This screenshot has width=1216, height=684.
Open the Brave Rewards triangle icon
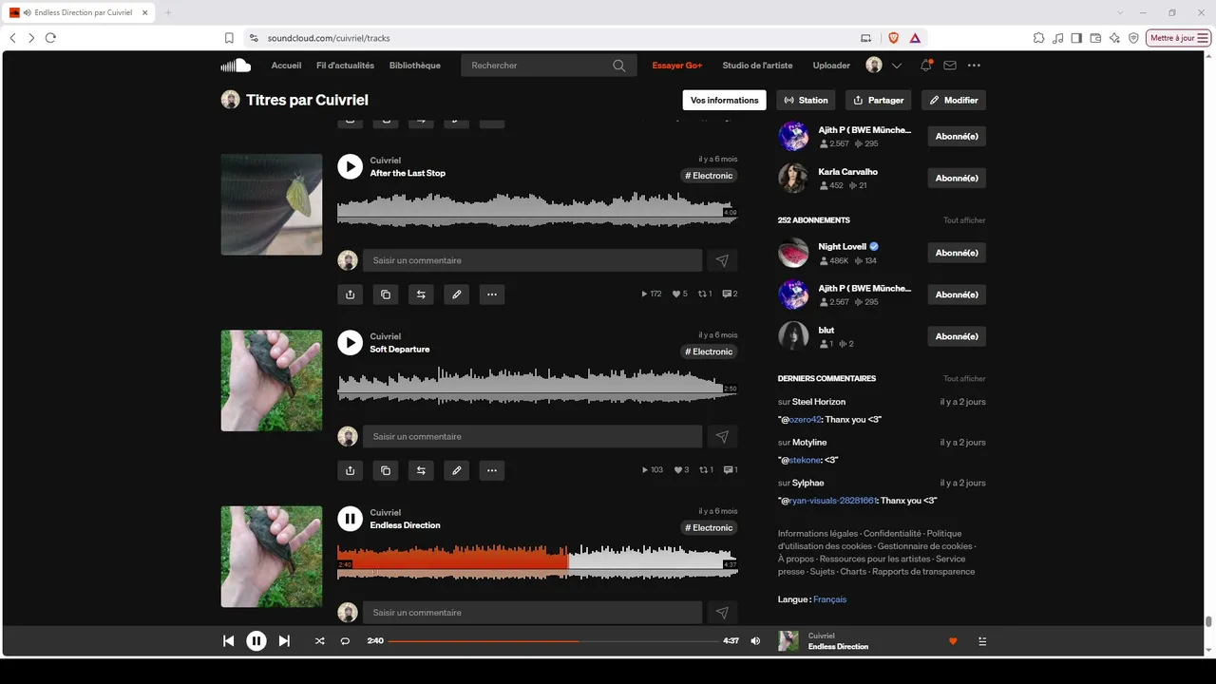click(x=915, y=38)
